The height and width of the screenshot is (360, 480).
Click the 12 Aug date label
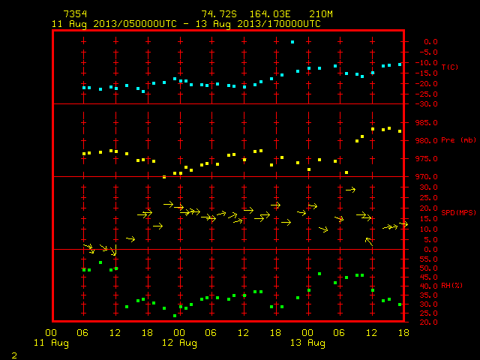coord(179,343)
